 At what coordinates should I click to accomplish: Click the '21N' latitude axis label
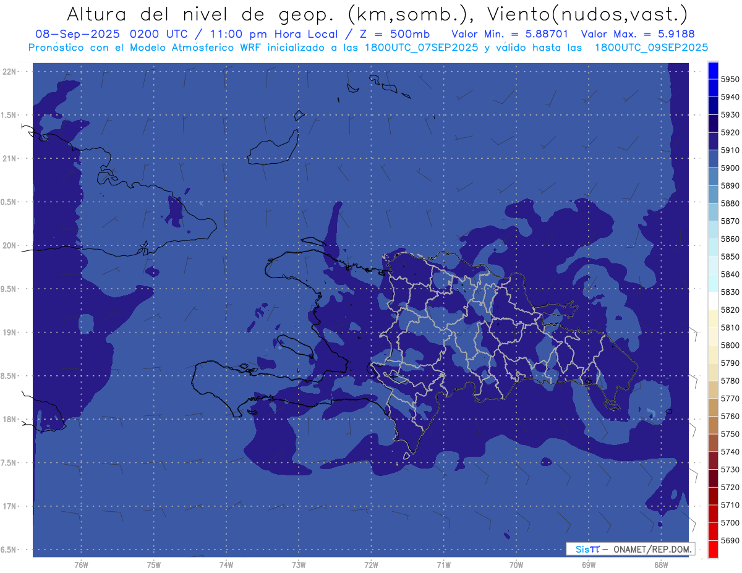[9, 158]
